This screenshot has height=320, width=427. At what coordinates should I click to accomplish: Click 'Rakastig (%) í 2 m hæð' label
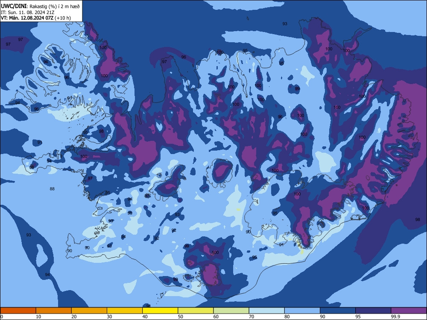coord(55,6)
